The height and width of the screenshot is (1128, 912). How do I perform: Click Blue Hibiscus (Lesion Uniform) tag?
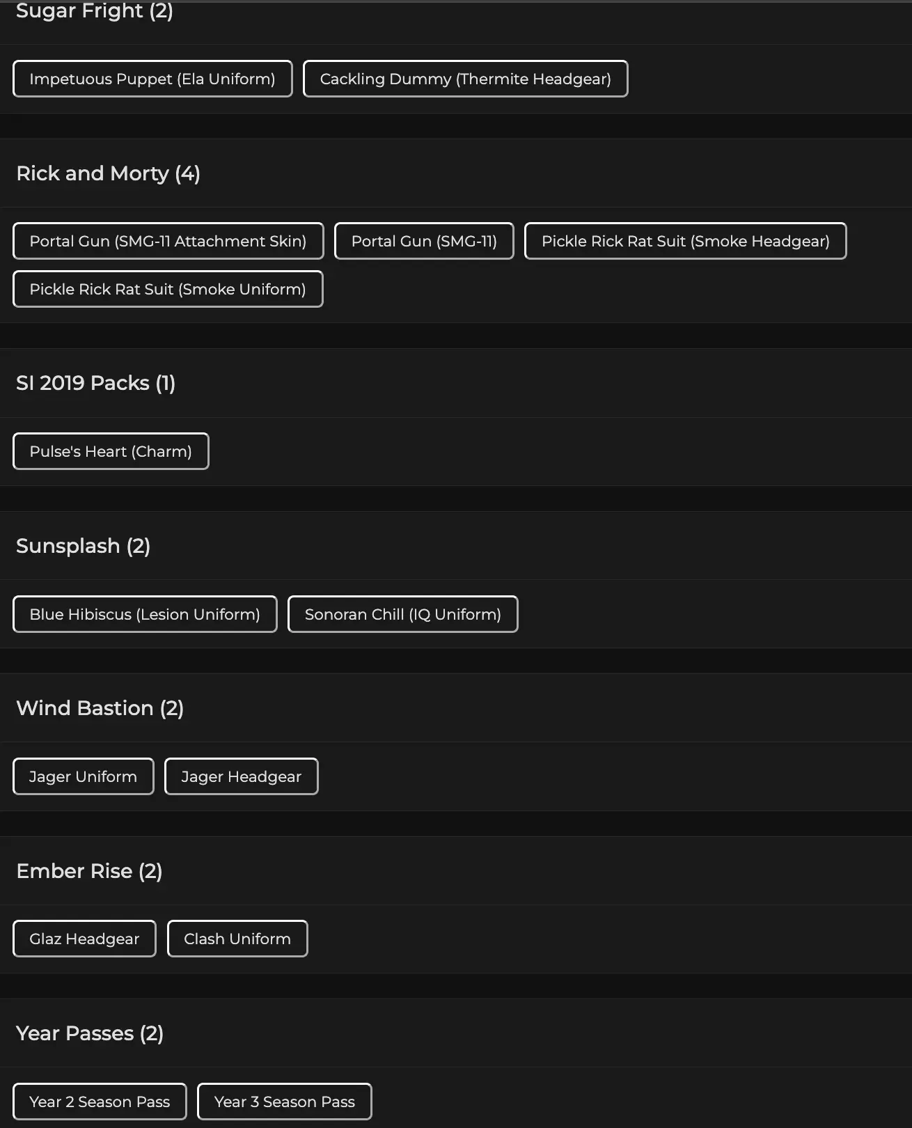(145, 614)
